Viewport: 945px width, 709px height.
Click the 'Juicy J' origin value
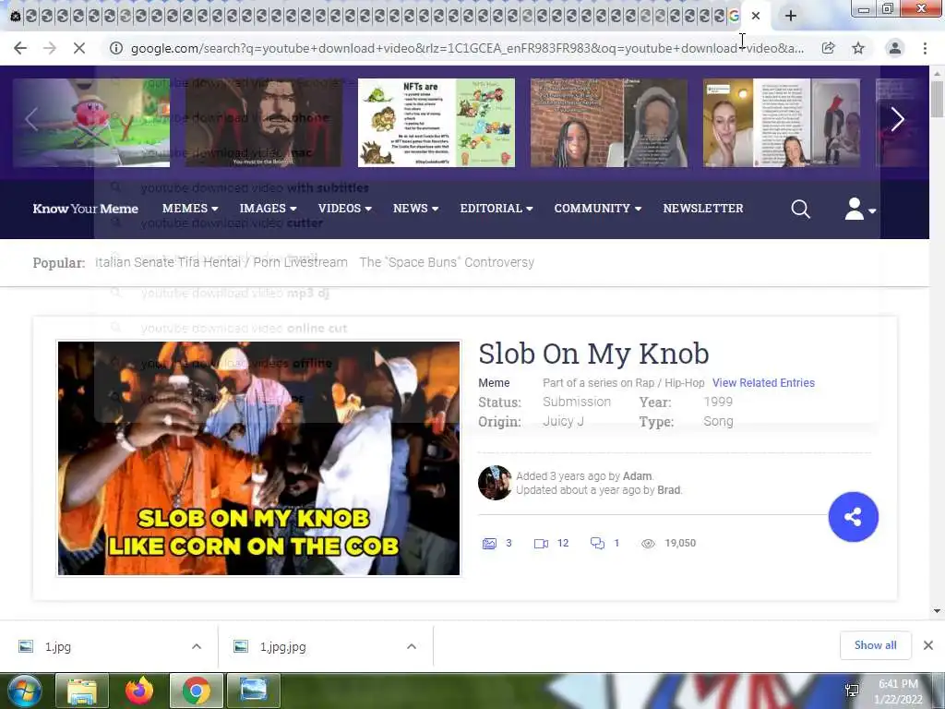point(563,421)
